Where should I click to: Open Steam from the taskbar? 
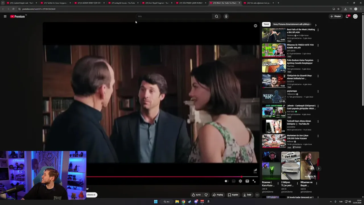[x=190, y=202]
